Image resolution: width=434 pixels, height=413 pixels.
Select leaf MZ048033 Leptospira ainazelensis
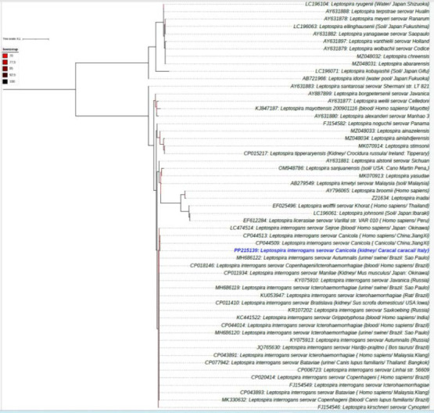[x=390, y=131]
